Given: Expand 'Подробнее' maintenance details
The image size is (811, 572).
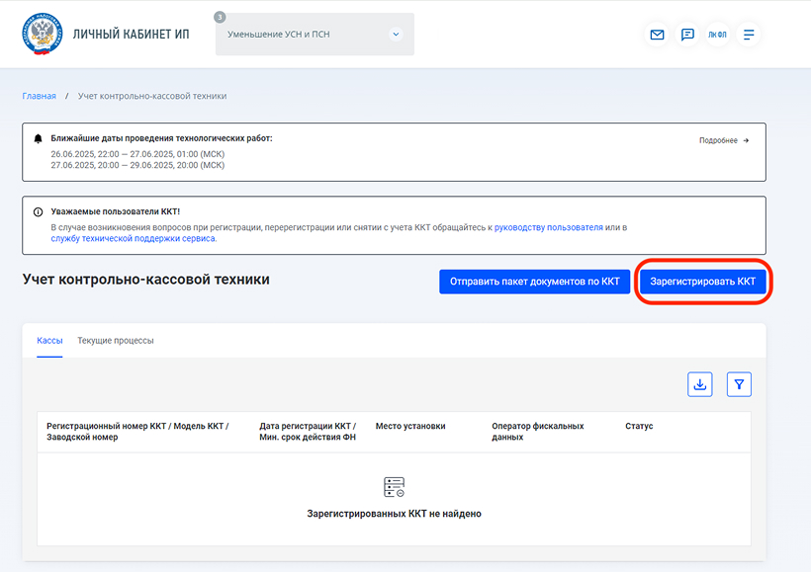Looking at the screenshot, I should click(x=724, y=140).
